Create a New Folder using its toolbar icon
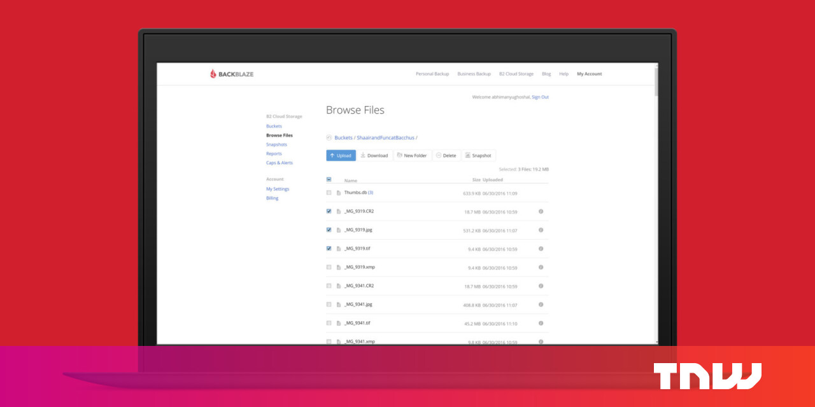This screenshot has height=407, width=815. [398, 155]
